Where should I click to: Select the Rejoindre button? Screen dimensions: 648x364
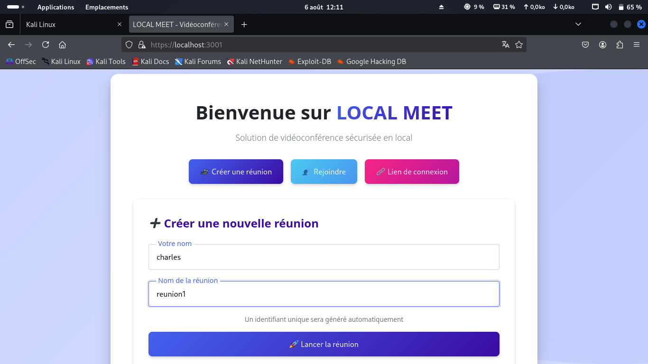(324, 172)
